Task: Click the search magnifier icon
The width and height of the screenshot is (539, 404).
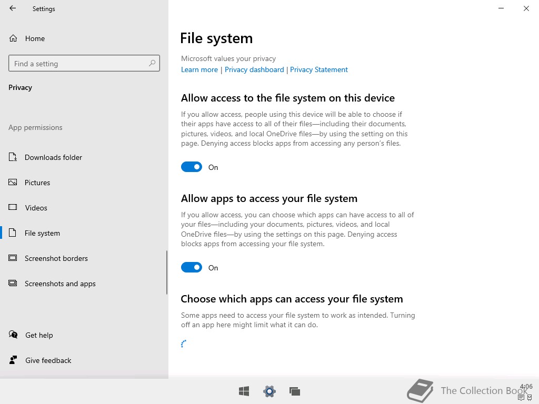Action: [x=152, y=63]
